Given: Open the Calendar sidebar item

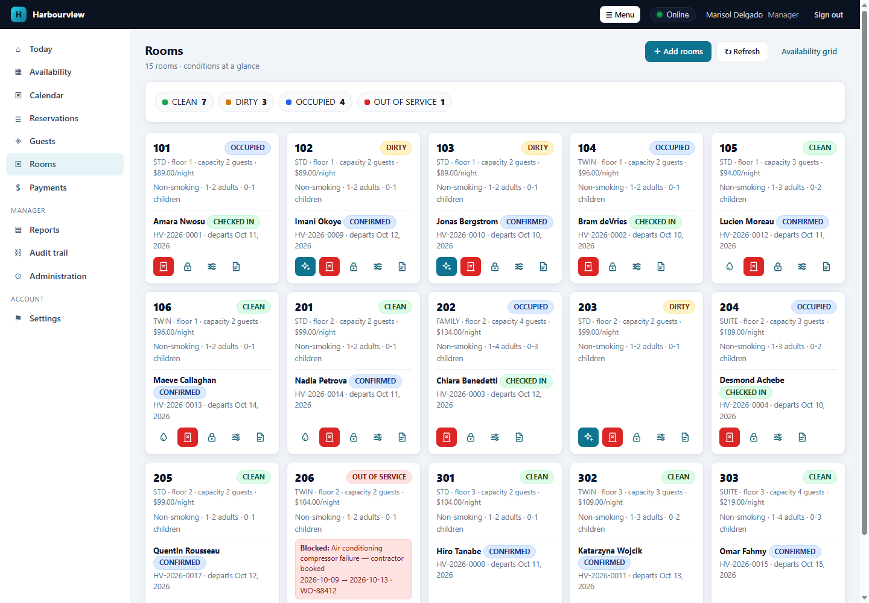Looking at the screenshot, I should tap(65, 95).
